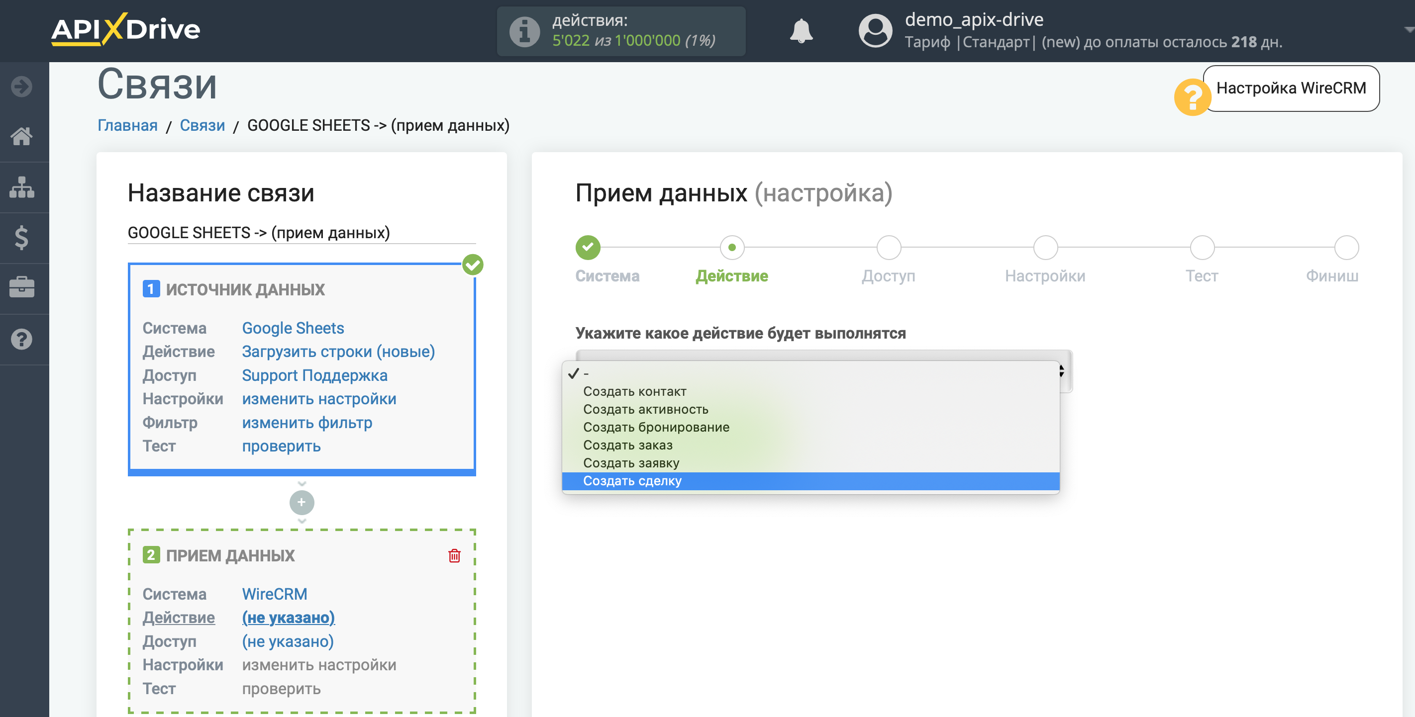Open 'Google Sheets' system link
The height and width of the screenshot is (717, 1415).
(293, 328)
